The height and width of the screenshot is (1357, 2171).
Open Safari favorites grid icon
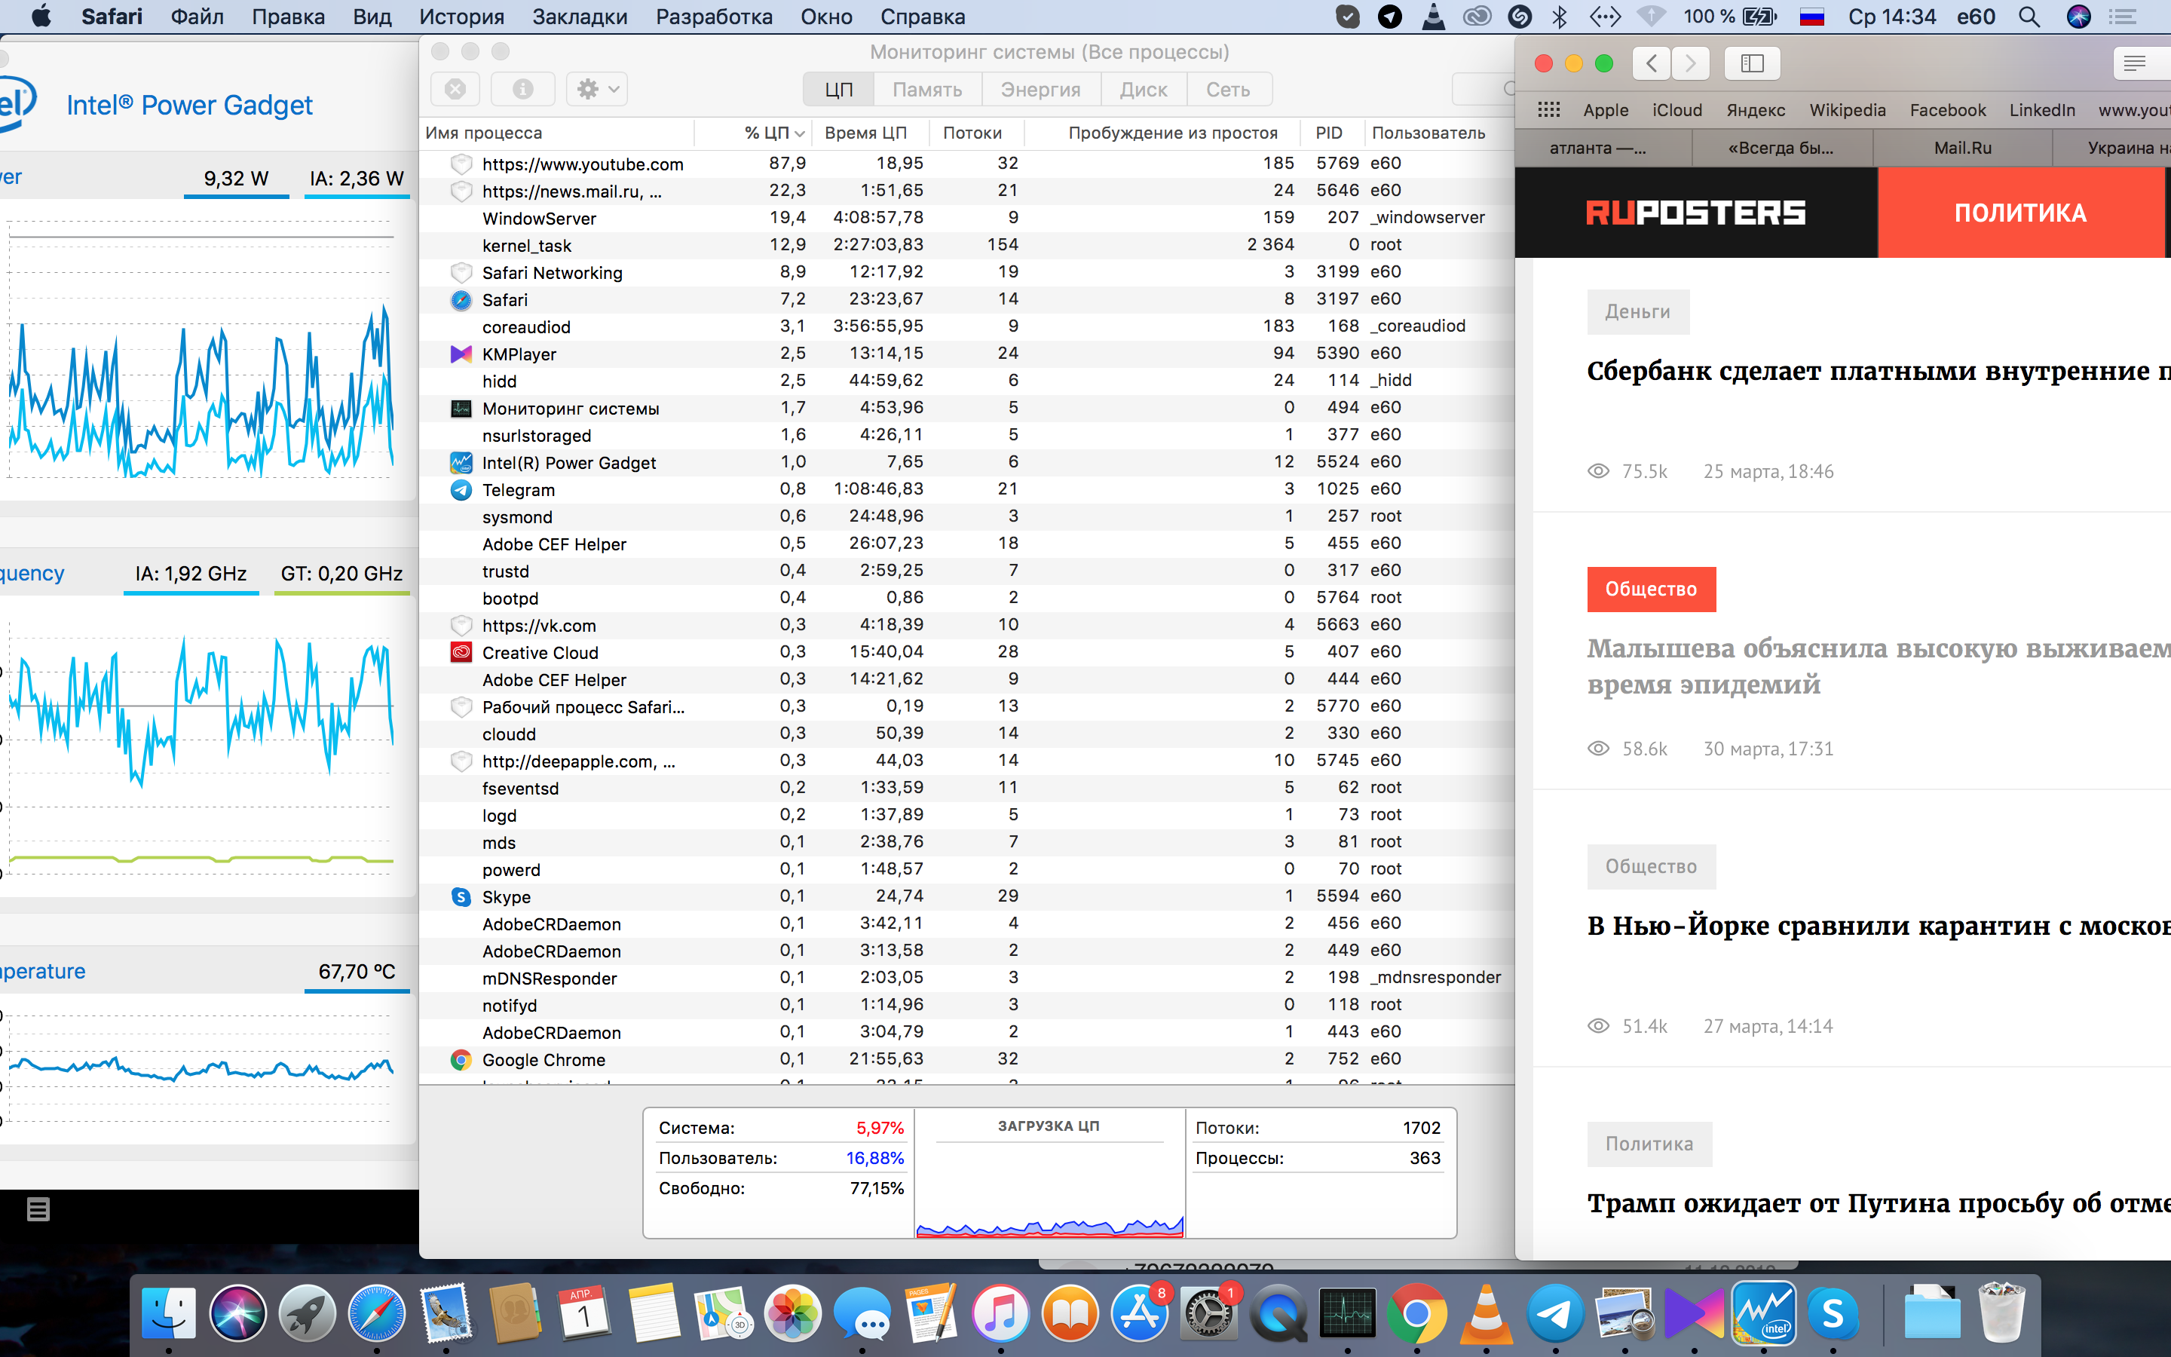click(x=1548, y=109)
